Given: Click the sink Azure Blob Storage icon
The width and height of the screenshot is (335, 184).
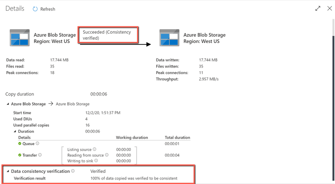Looking at the screenshot, I should 169,38.
